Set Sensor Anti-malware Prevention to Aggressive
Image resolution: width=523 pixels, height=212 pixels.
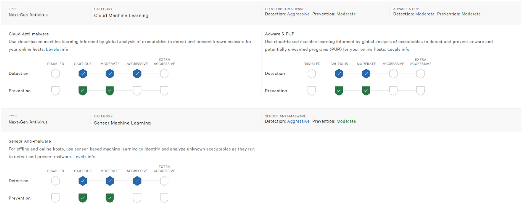click(137, 198)
